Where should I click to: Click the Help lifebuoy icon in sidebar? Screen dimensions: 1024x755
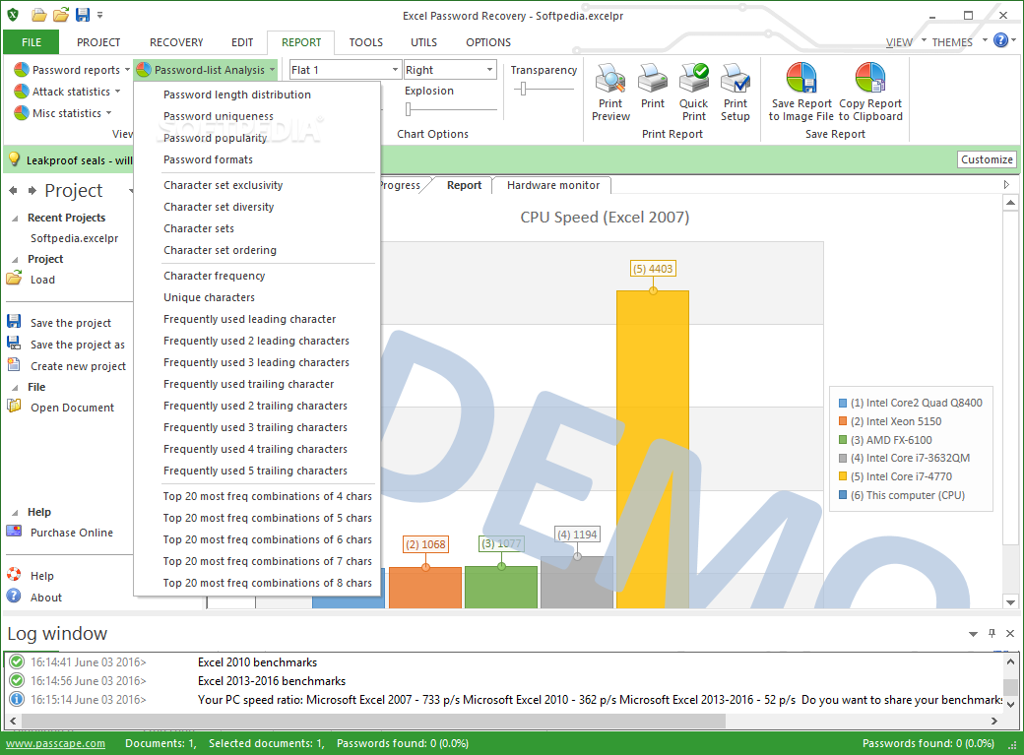[x=14, y=575]
